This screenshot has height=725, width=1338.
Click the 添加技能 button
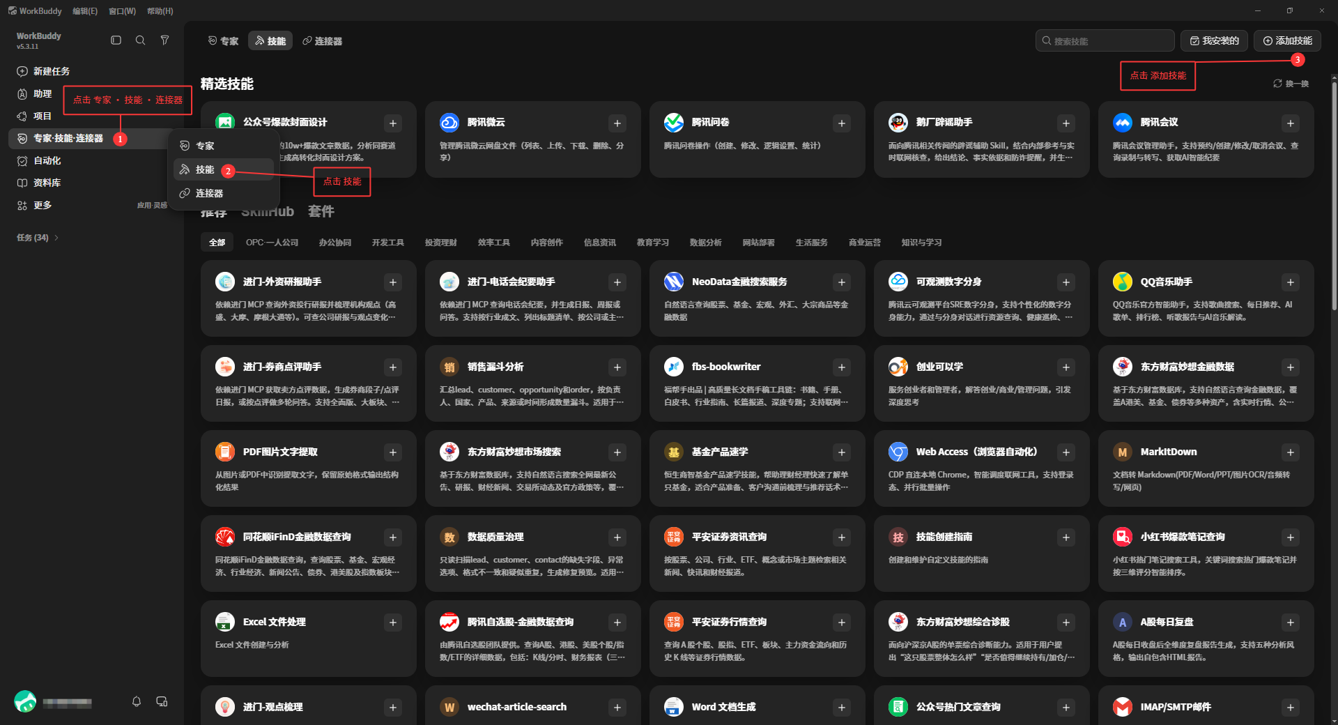(x=1287, y=40)
